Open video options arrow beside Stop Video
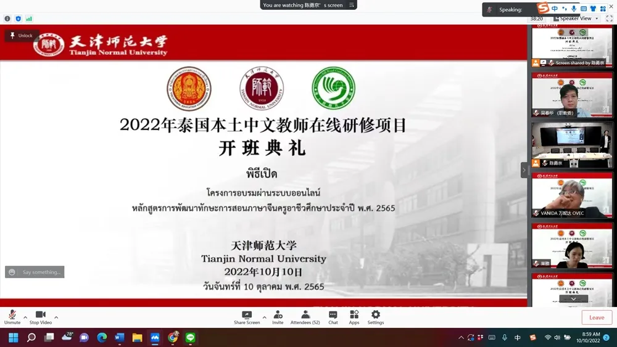 [x=56, y=317]
